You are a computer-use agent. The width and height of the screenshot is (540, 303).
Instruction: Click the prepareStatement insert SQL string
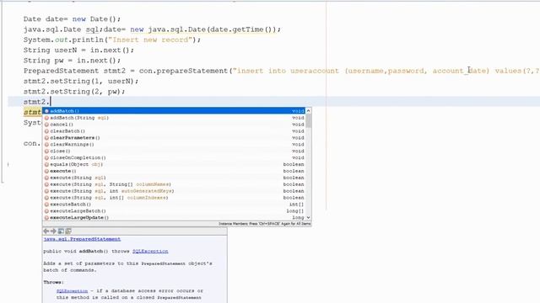[386, 71]
